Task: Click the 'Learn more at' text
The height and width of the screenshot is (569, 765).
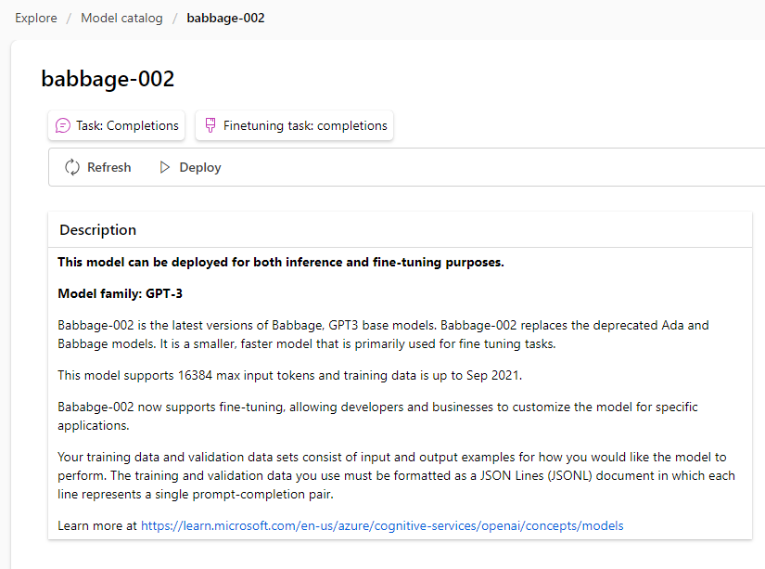Action: coord(97,525)
